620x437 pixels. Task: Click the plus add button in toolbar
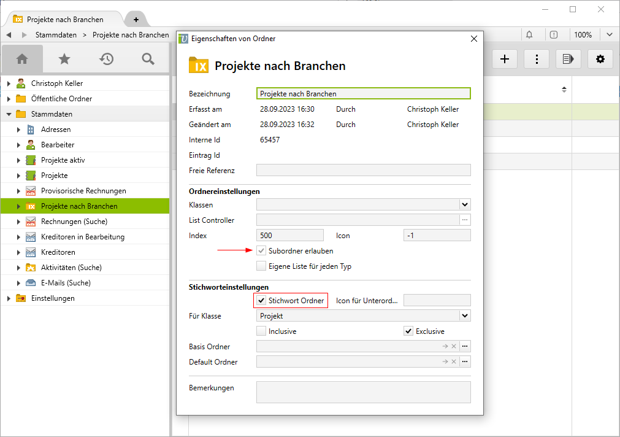(x=505, y=59)
